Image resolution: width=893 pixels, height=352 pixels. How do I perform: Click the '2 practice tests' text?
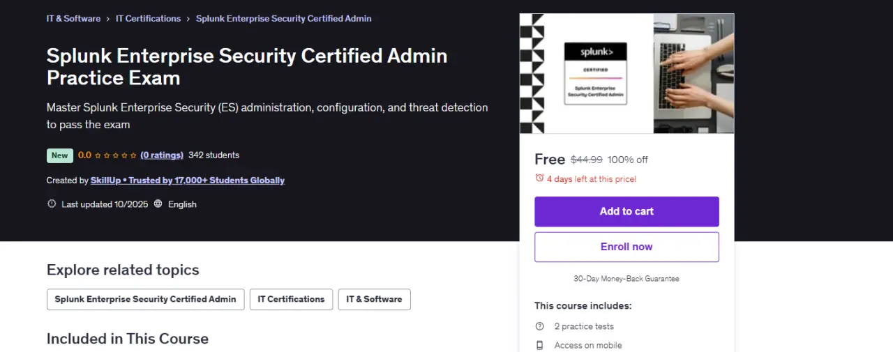coord(584,326)
